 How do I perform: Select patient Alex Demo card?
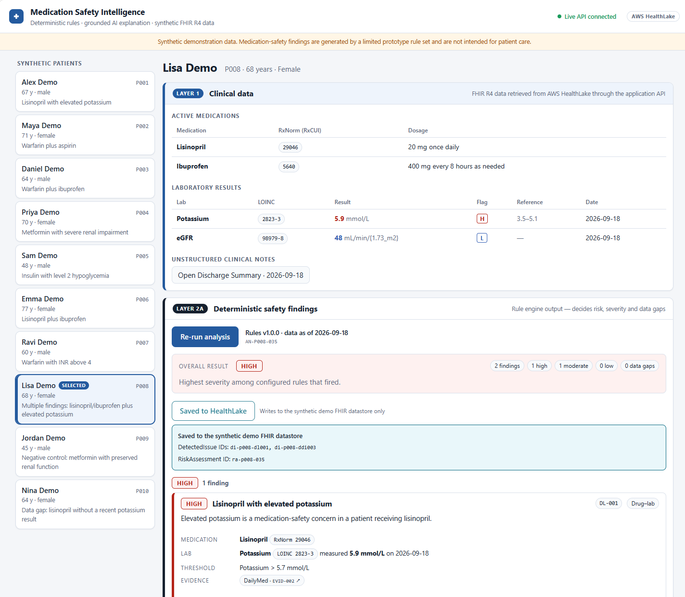coord(85,91)
